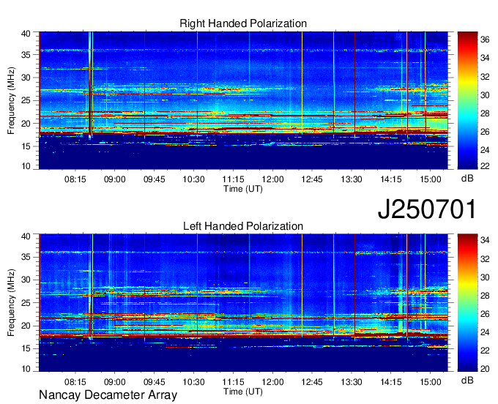Click the Right Handed plot's color bar
The width and height of the screenshot is (498, 404).
(x=467, y=100)
